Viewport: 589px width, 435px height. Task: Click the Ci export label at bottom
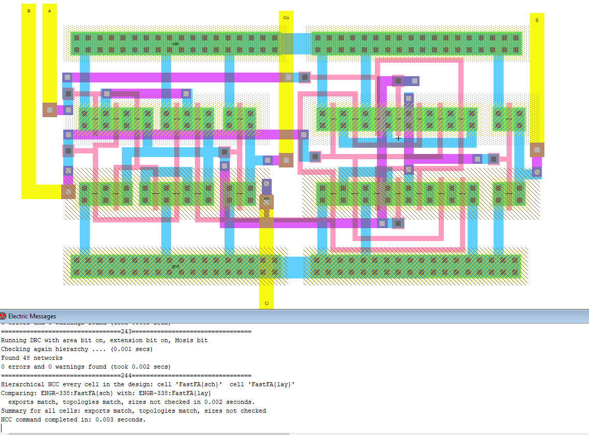coord(267,303)
